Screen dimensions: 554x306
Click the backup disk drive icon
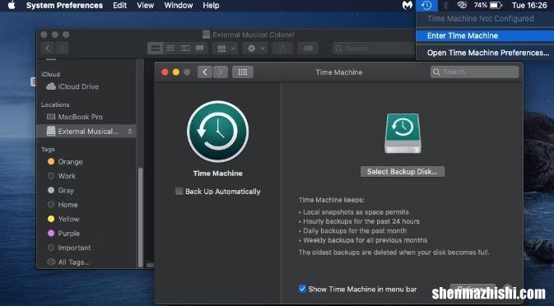403,133
